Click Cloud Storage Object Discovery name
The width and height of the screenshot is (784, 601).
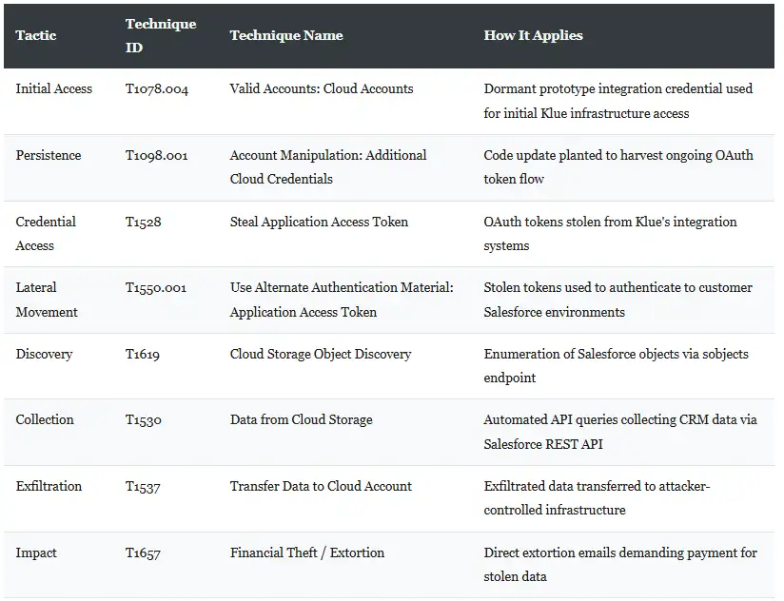coord(321,354)
